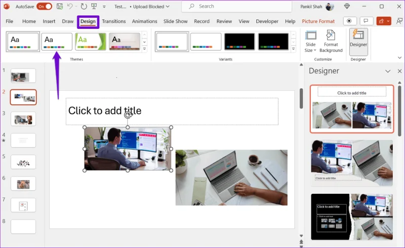Image resolution: width=405 pixels, height=248 pixels.
Task: Click the collaborator presence icon at top right
Action: click(399, 21)
